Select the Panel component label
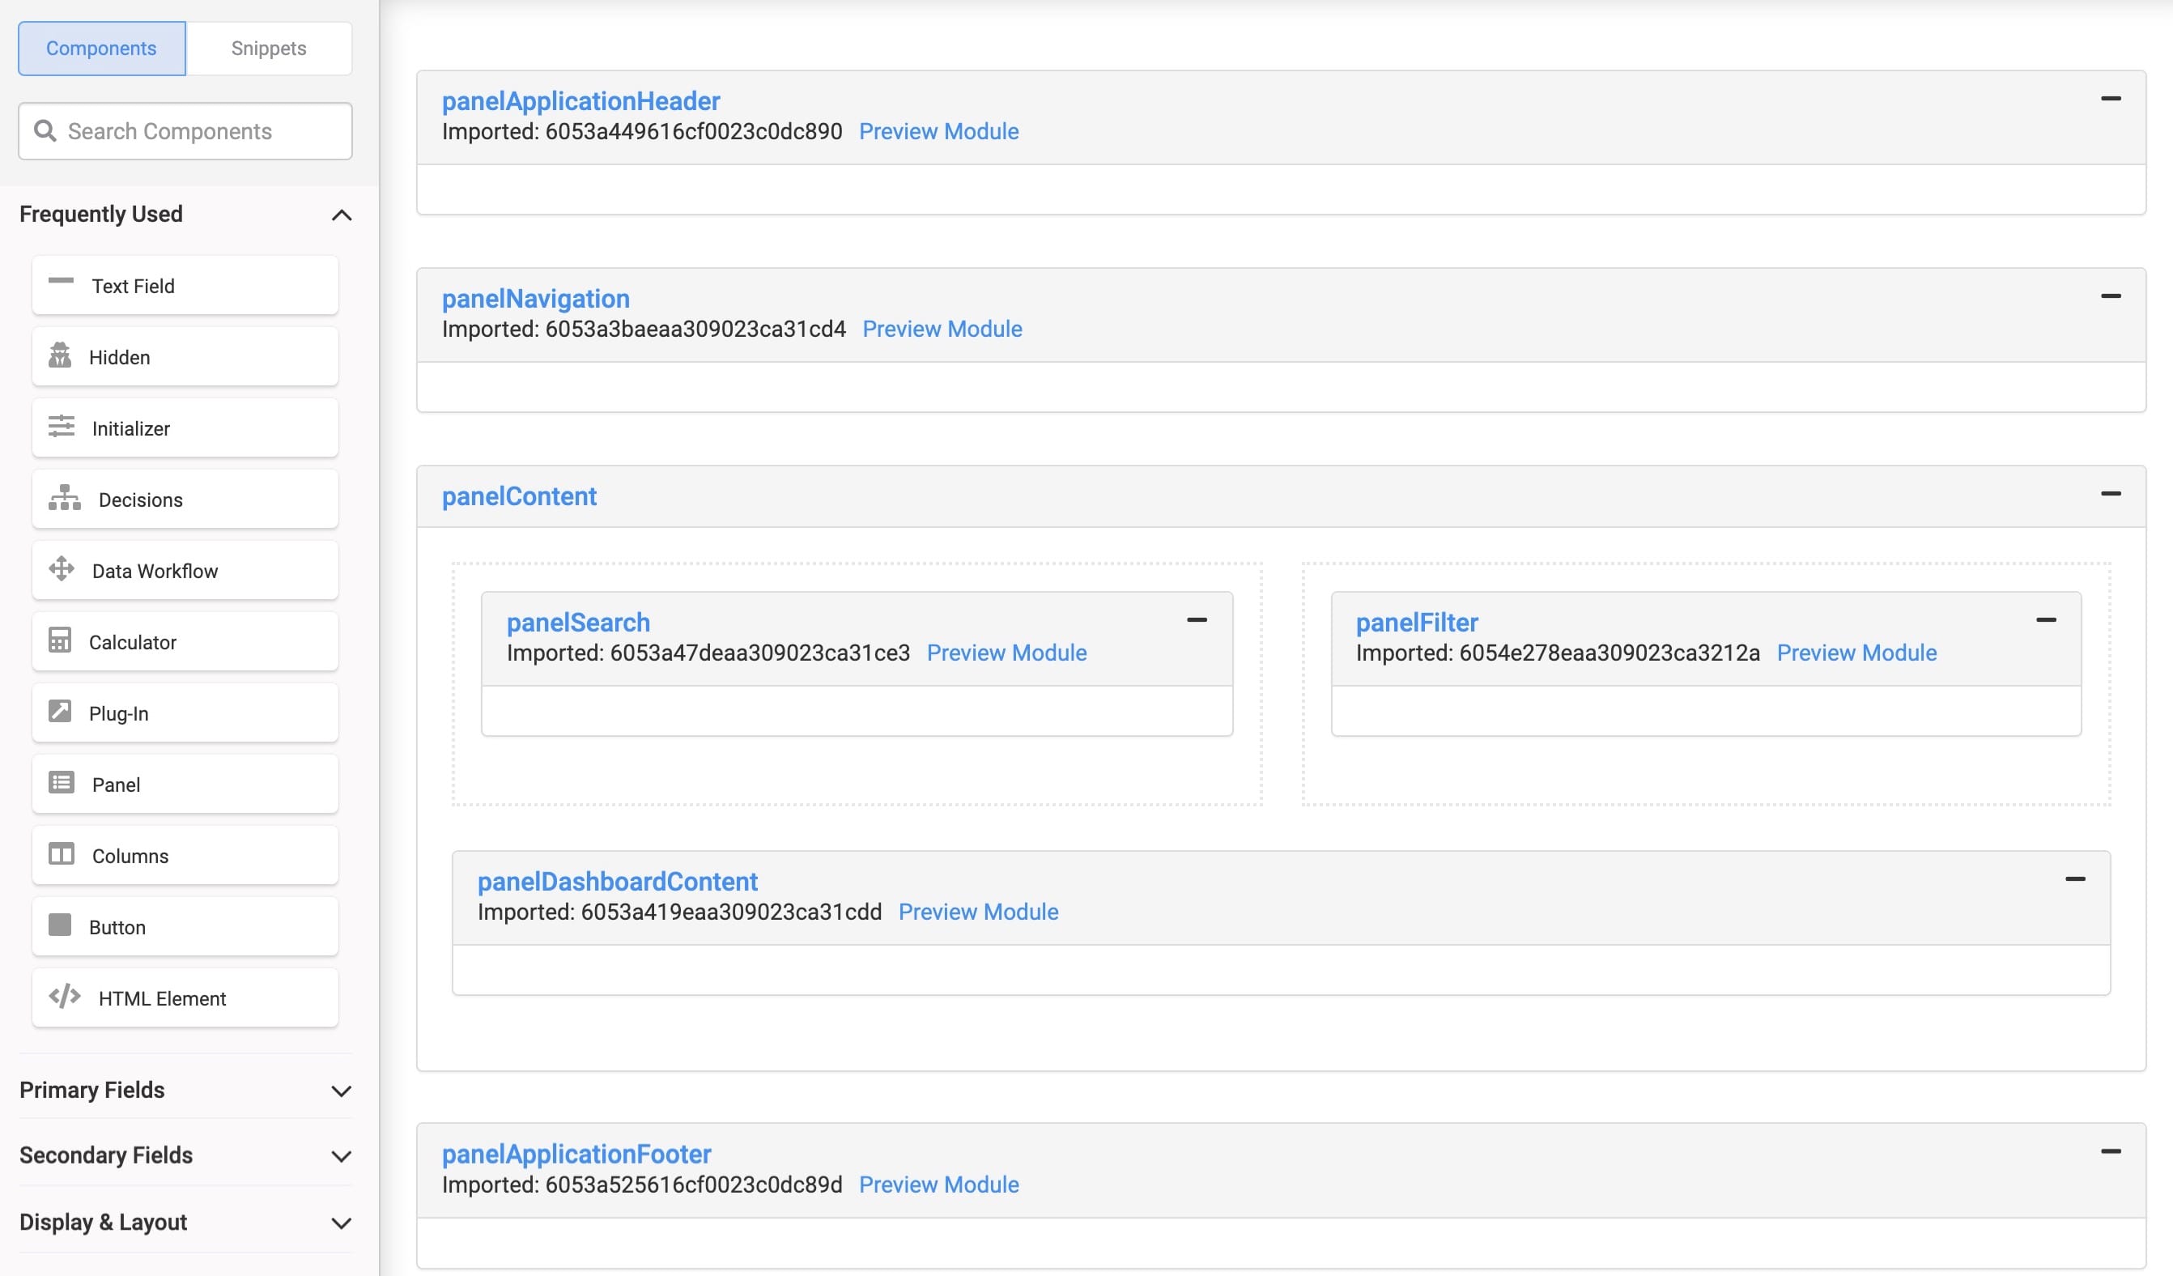 116,785
